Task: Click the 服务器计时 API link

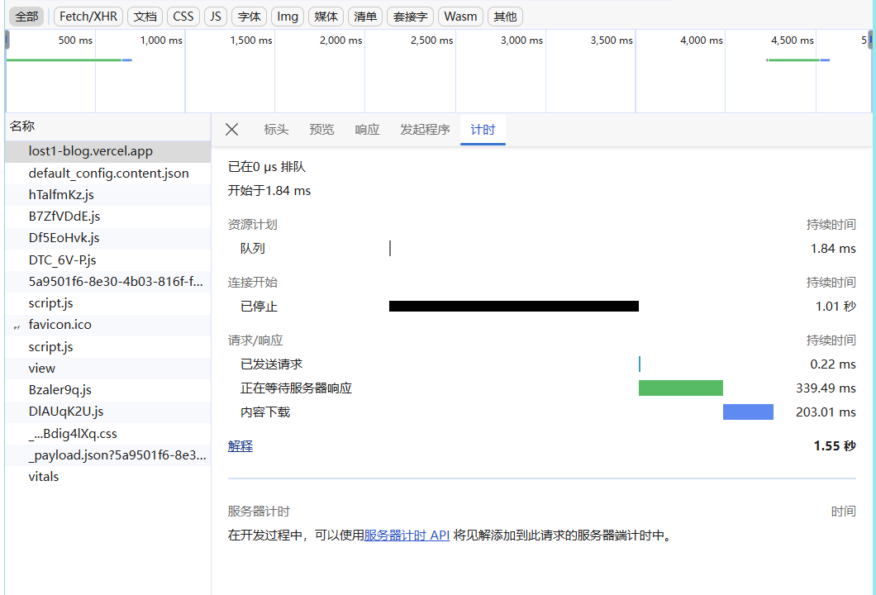Action: [407, 535]
